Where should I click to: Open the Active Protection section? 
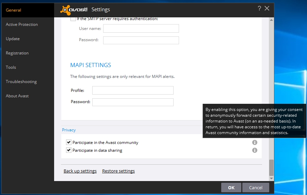[22, 25]
